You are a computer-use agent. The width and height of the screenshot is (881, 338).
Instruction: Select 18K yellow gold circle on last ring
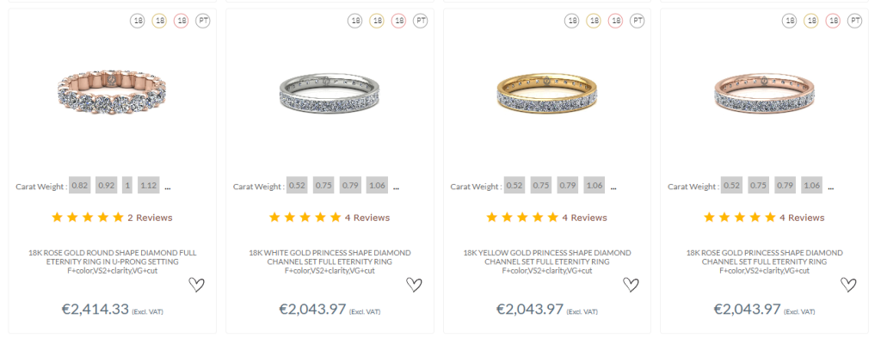tap(810, 21)
